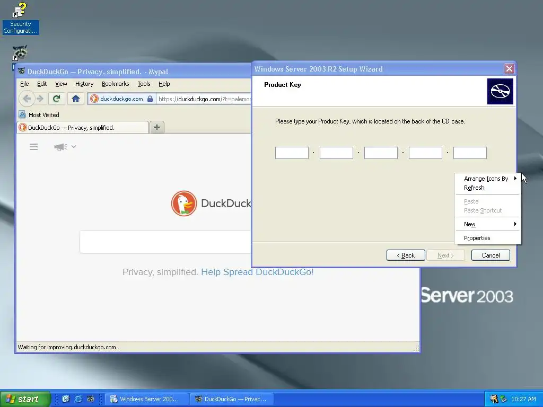The image size is (543, 407).
Task: Click the fifth product key field
Action: (x=470, y=153)
